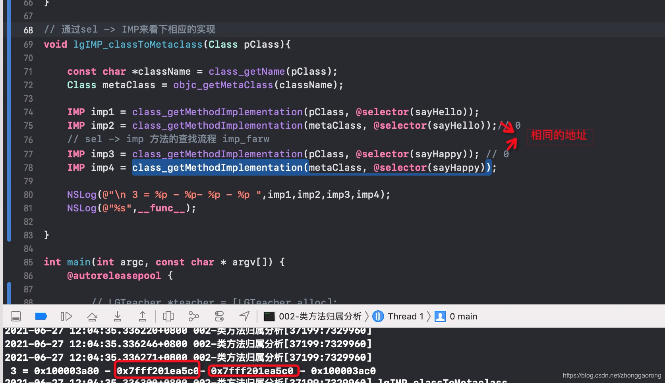
Task: Click the thread icon next to Thread 1
Action: pos(378,316)
